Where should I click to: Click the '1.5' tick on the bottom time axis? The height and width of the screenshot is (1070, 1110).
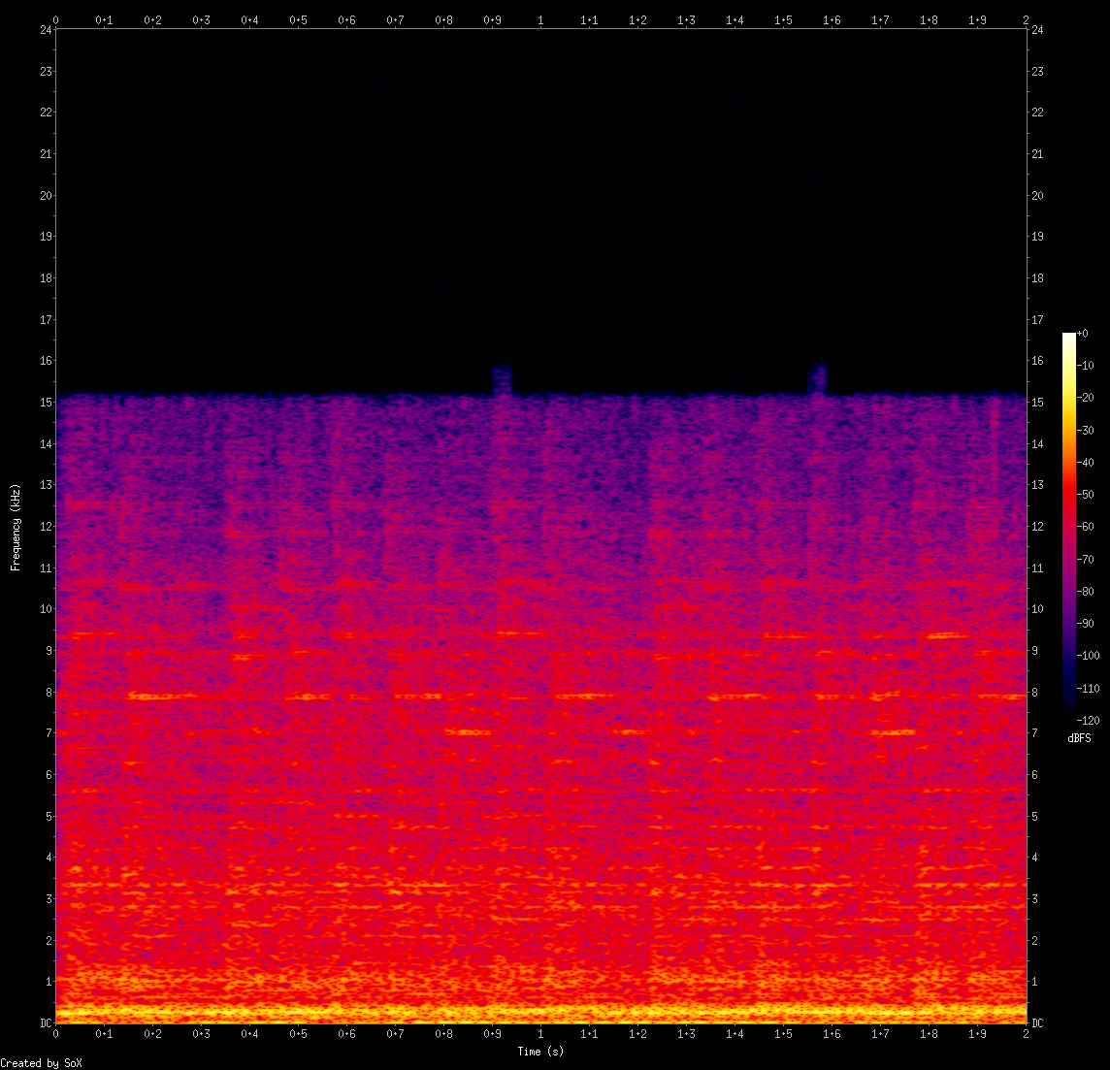[x=783, y=1035]
